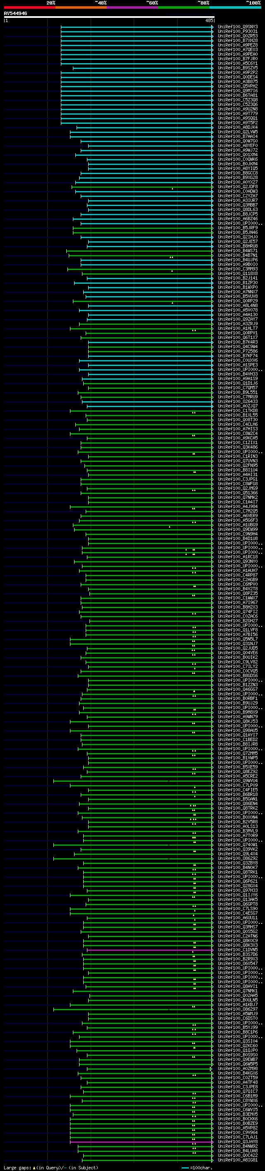Open hit UniRef100_Q2LVW5
Image resolution: width=265 pixels, height=1171 pixels.
[x=238, y=132]
